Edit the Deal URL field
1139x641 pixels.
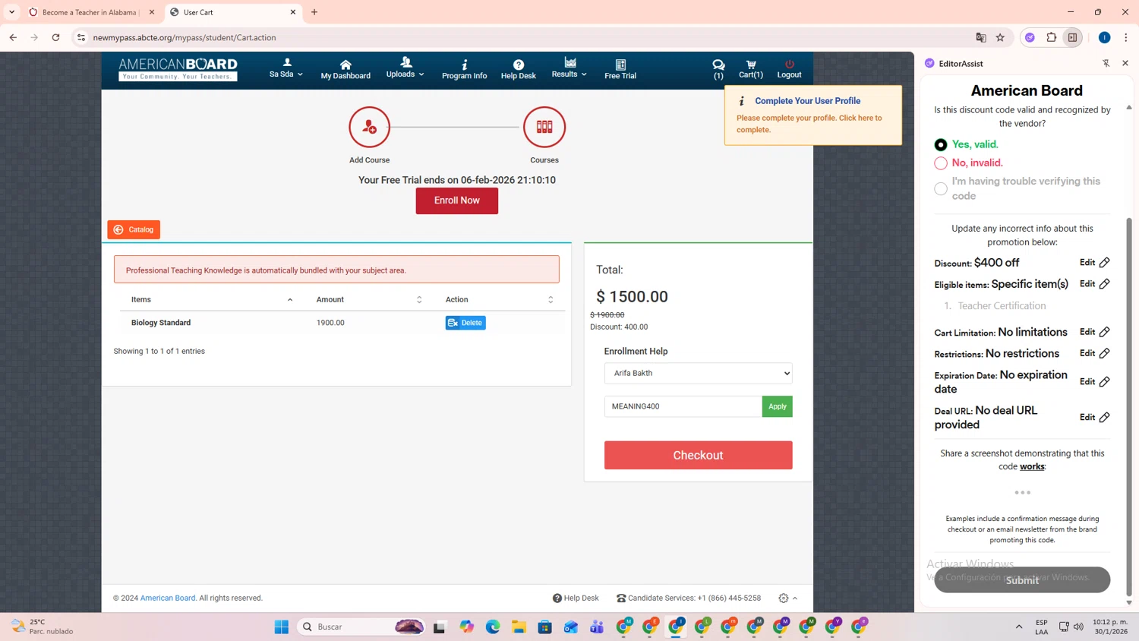[x=1094, y=417]
